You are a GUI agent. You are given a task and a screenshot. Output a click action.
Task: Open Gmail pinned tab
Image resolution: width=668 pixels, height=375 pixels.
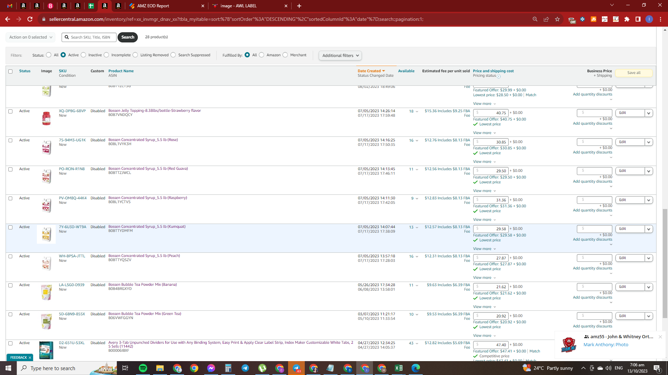[10, 6]
